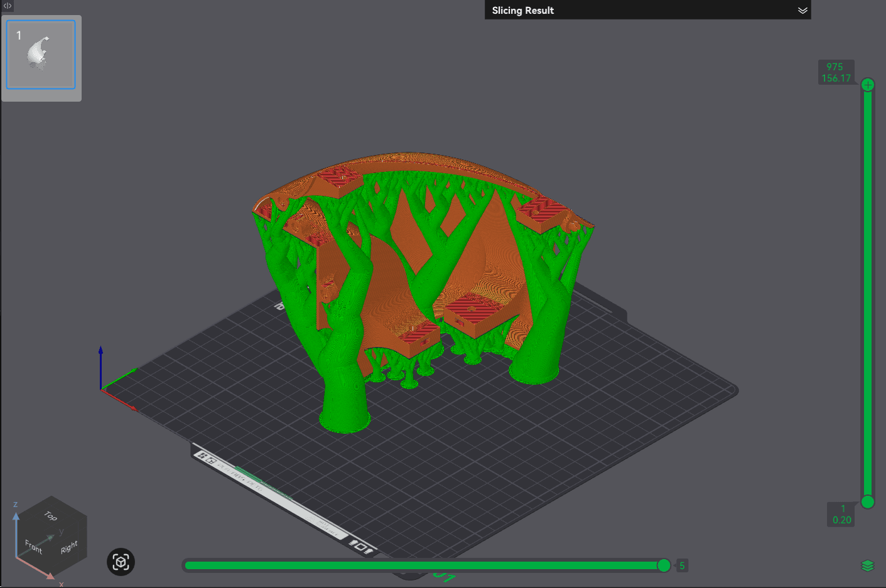Click the bottom handle of the layer slider
This screenshot has width=886, height=588.
click(867, 502)
